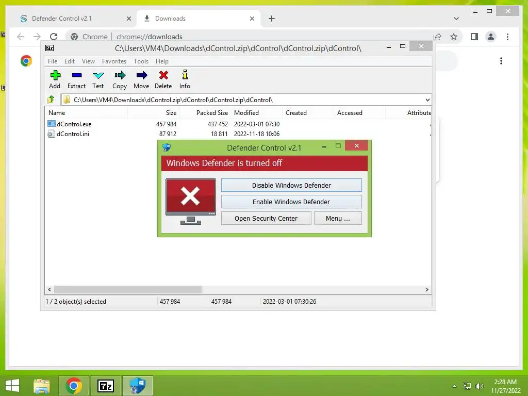Click the system tray network icon

pos(467,386)
